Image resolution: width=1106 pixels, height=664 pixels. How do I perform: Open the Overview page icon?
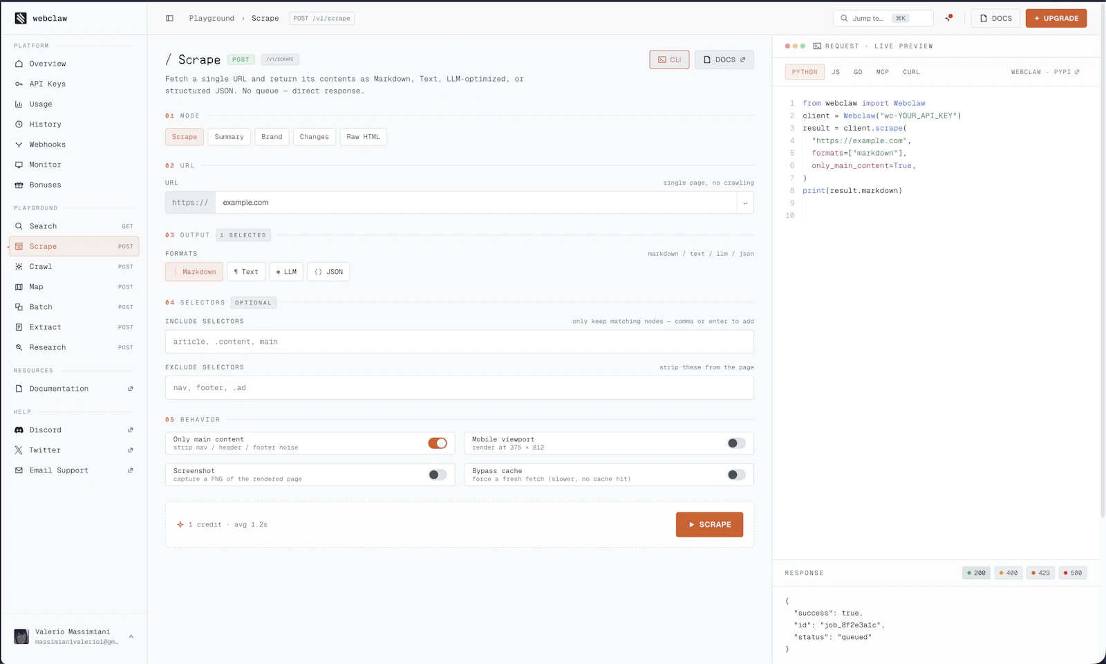(x=19, y=64)
